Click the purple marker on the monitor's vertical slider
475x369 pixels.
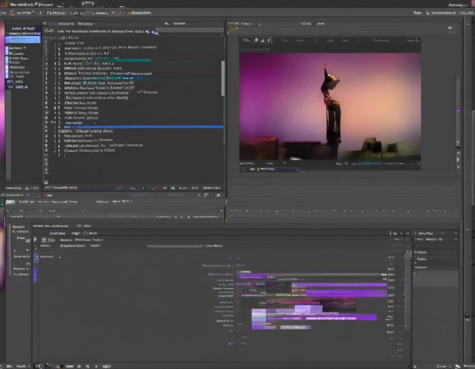coord(458,111)
